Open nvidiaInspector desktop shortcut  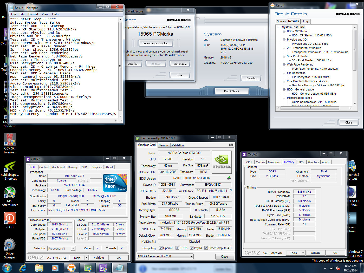pyautogui.click(x=10, y=170)
